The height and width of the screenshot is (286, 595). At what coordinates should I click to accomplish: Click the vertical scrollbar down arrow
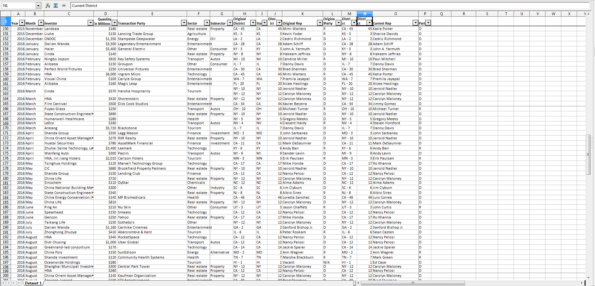[x=588, y=277]
